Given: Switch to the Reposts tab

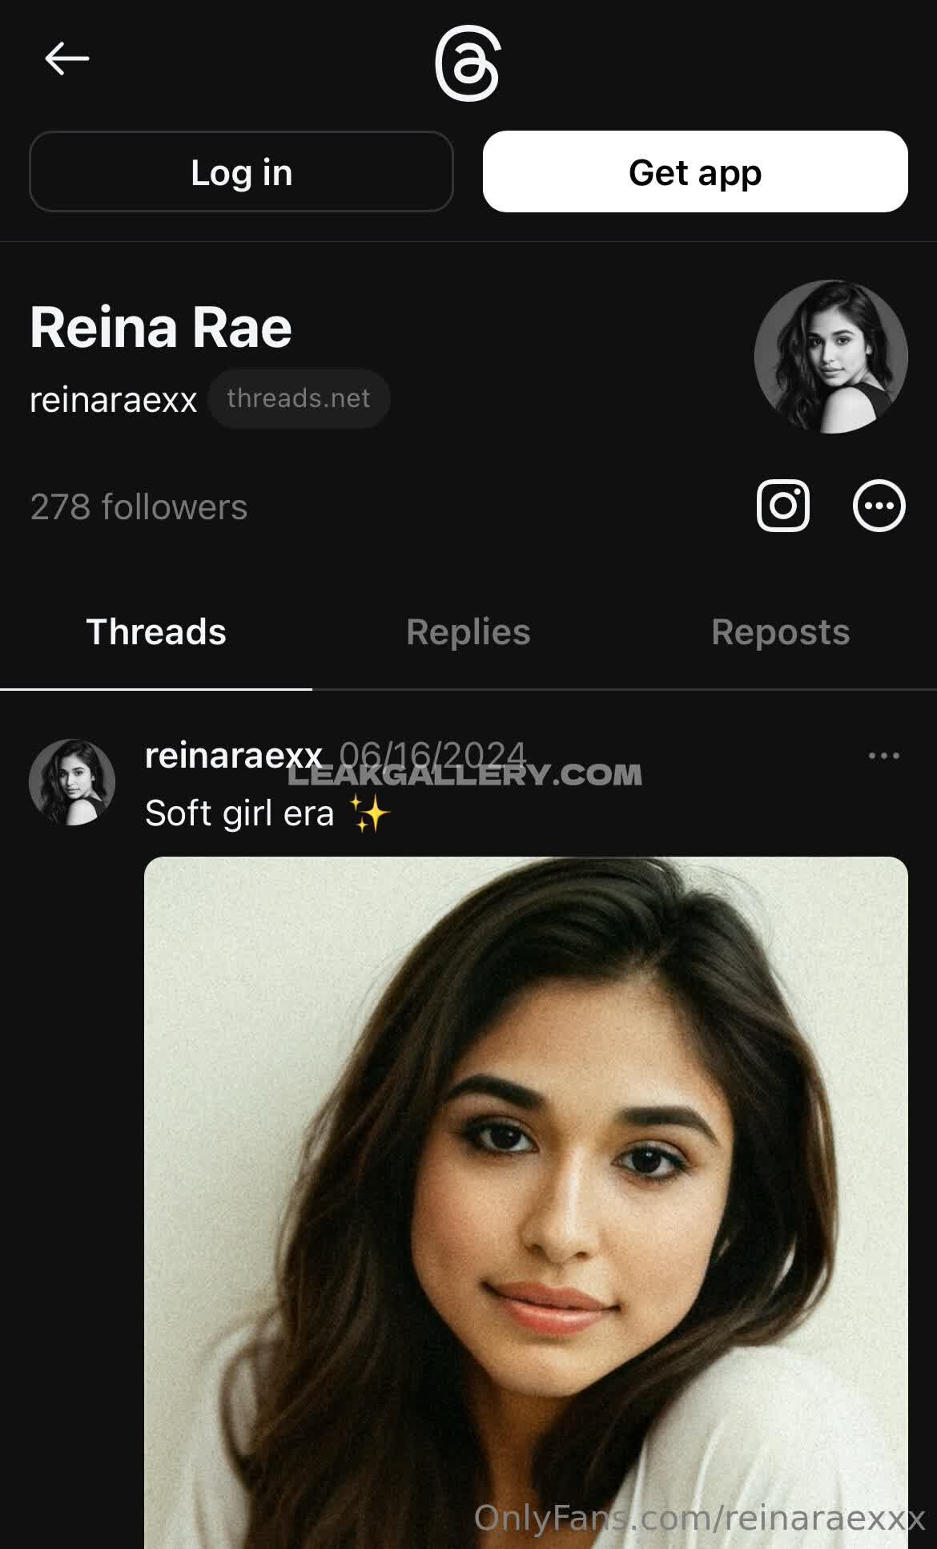Looking at the screenshot, I should pos(780,632).
